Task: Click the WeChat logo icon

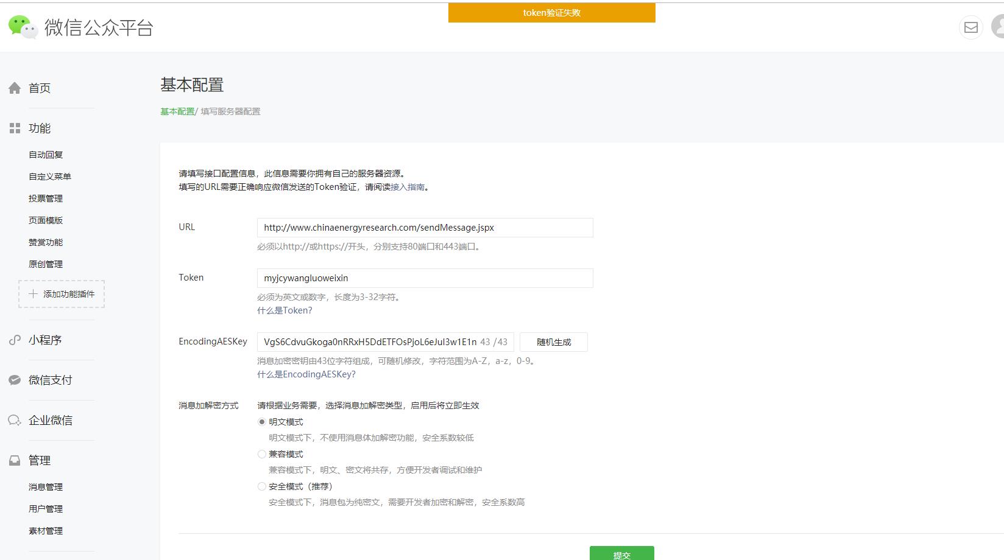Action: (23, 27)
